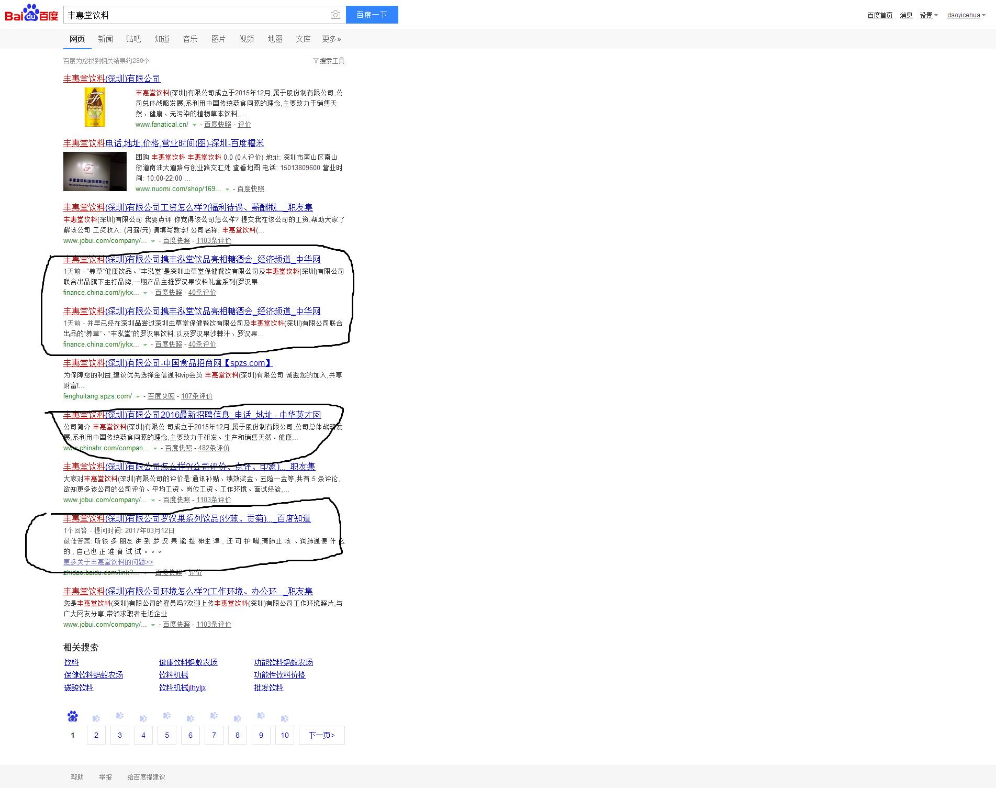Switch to 视频 tab
This screenshot has height=788, width=996.
[247, 39]
